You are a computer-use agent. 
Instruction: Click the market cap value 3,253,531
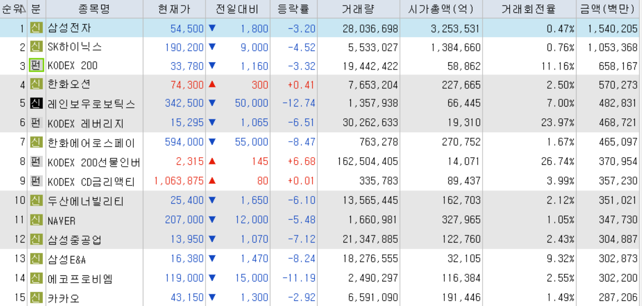454,28
